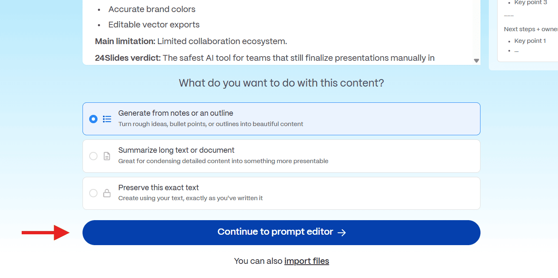Click the lock icon for Preserve option

pos(107,193)
